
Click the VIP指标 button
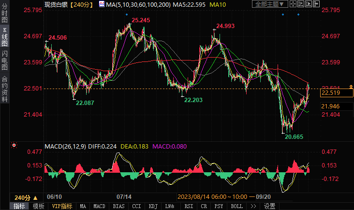62,206
